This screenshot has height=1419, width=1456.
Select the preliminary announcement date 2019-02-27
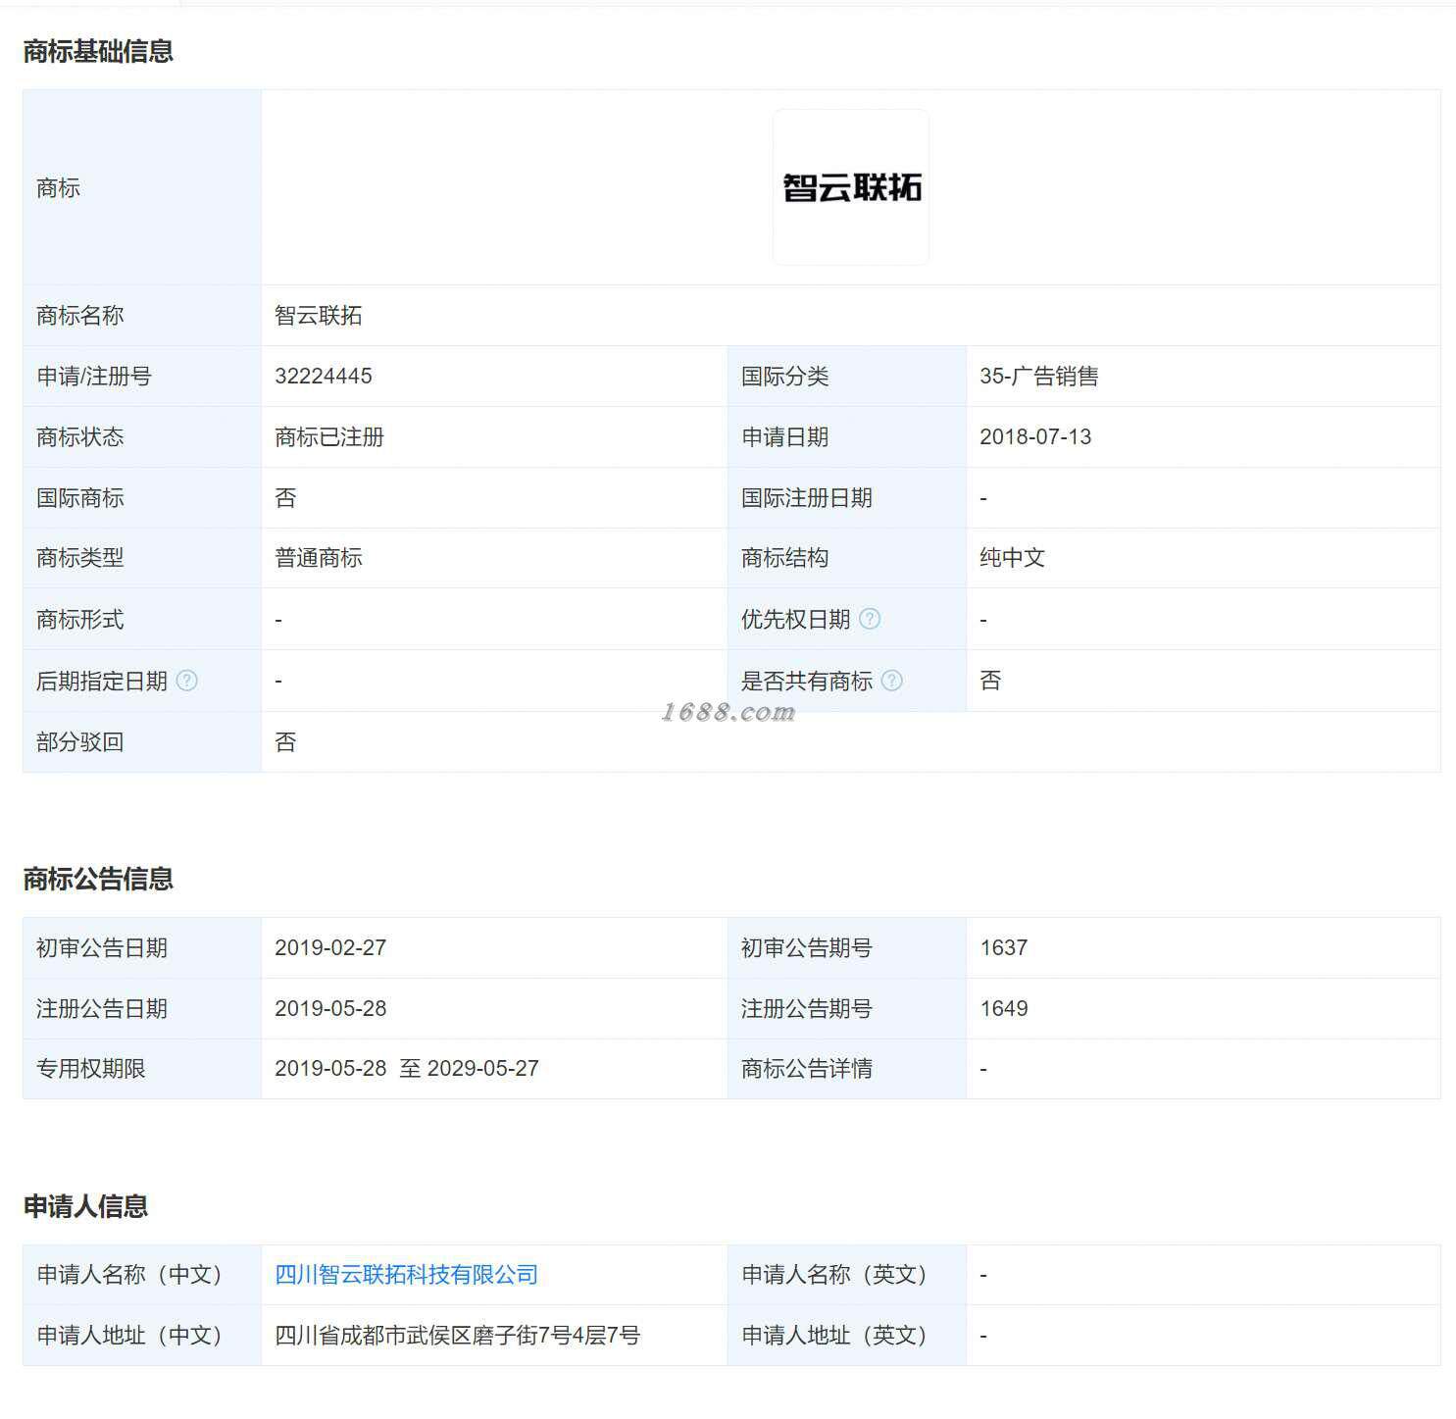coord(330,947)
